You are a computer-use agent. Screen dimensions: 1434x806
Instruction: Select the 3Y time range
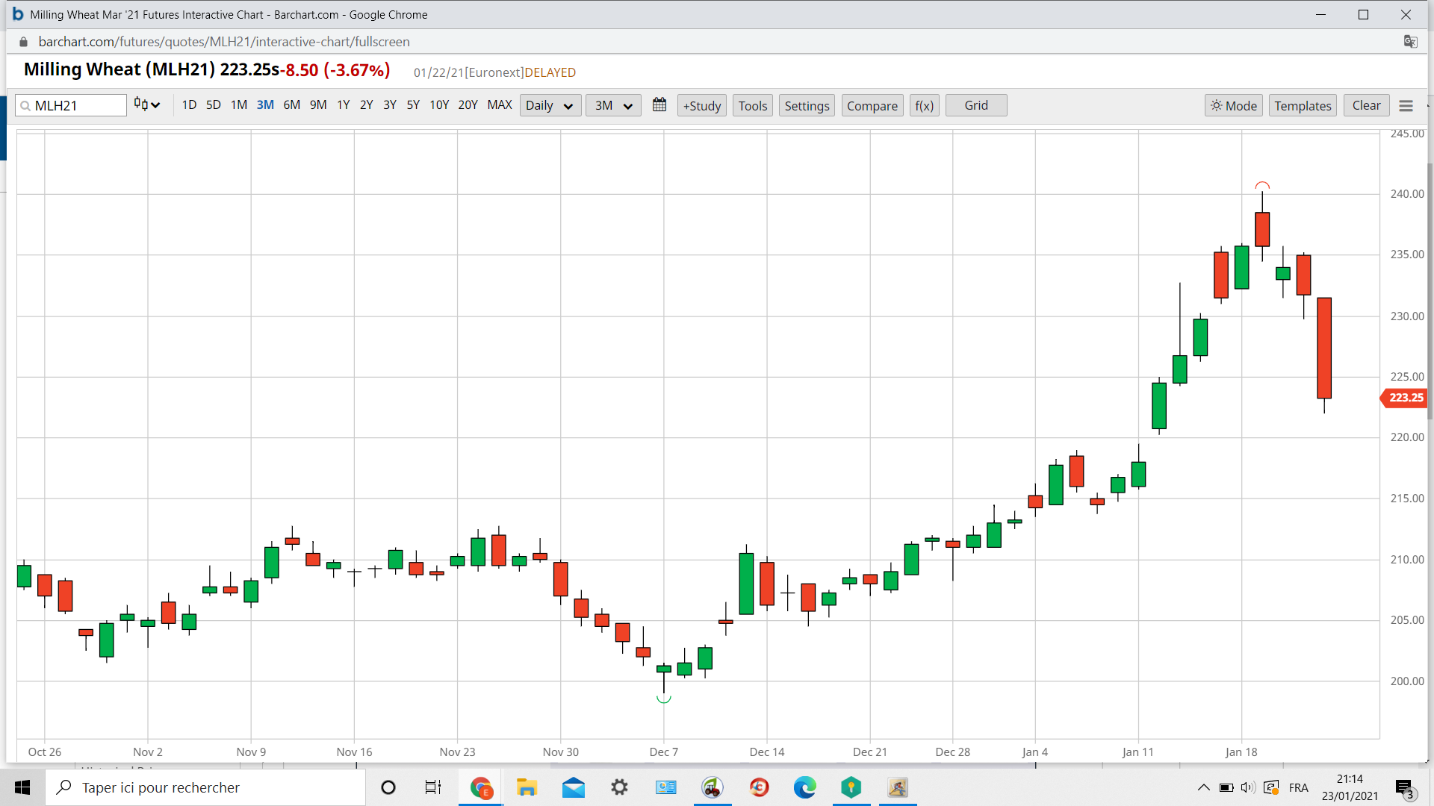(390, 105)
